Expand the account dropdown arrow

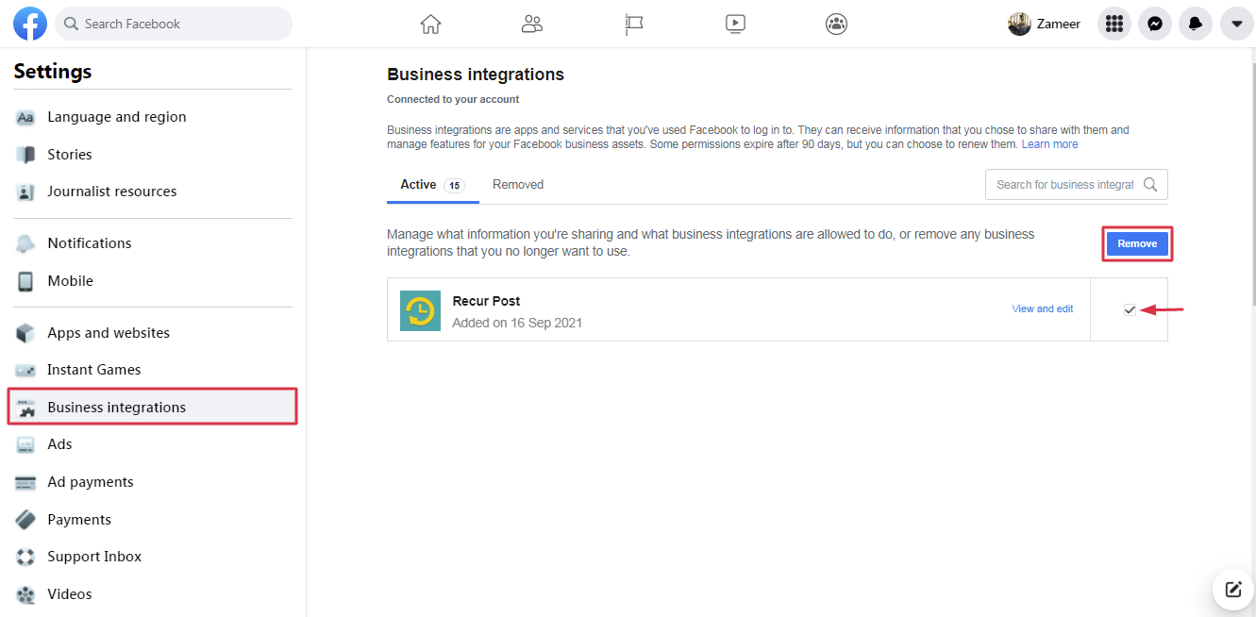(1236, 24)
